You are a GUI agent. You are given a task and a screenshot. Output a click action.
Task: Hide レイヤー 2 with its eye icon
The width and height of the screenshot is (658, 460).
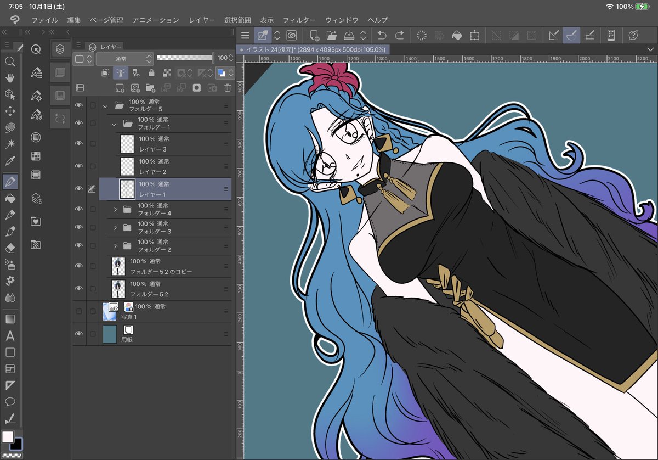point(79,166)
